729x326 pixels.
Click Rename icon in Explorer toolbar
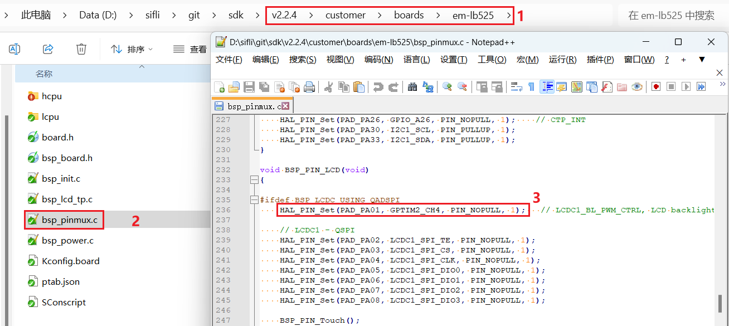pyautogui.click(x=14, y=49)
